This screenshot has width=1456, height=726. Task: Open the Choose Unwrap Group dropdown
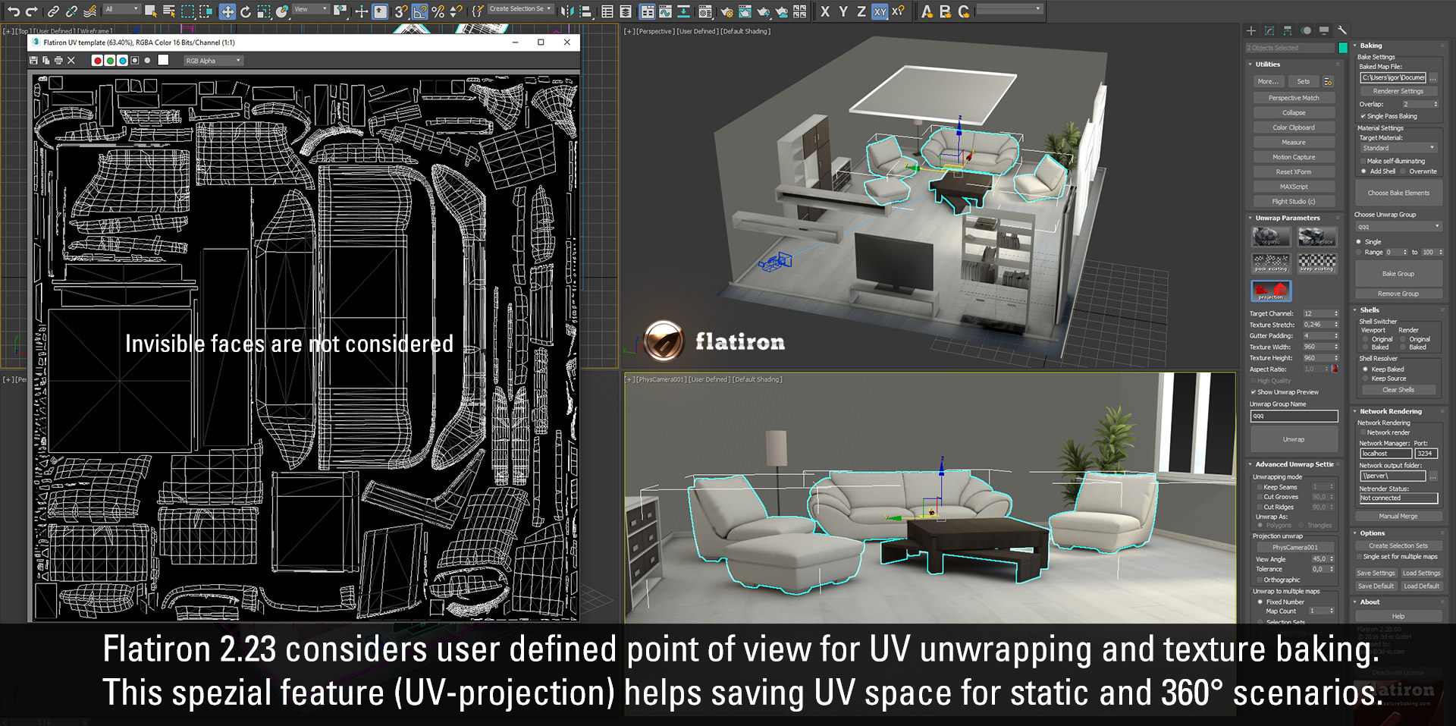(1399, 226)
